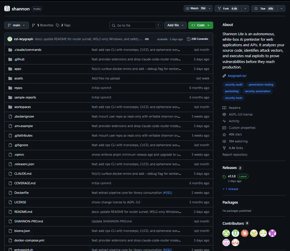Click the link icon beside keygraph.io

coord(224,76)
